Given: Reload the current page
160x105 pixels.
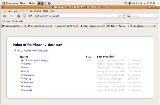Looking at the screenshot, I should coord(19,16).
